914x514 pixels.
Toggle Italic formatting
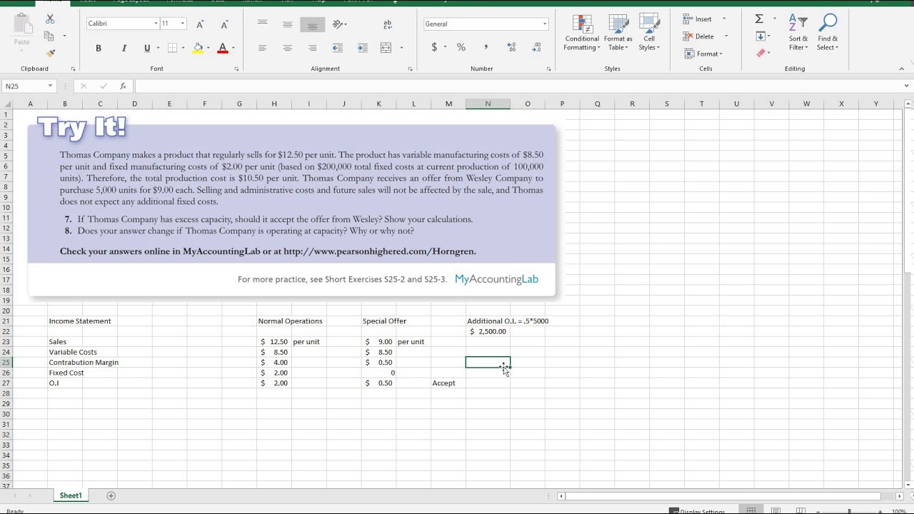pos(124,48)
